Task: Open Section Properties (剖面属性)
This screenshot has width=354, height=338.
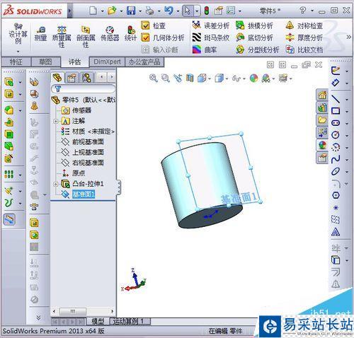Action: (86, 37)
